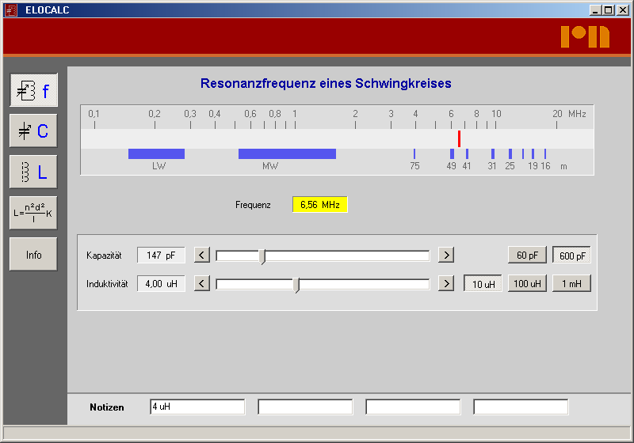The height and width of the screenshot is (443, 634).
Task: Choose the 1 mH inductance range
Action: click(571, 283)
